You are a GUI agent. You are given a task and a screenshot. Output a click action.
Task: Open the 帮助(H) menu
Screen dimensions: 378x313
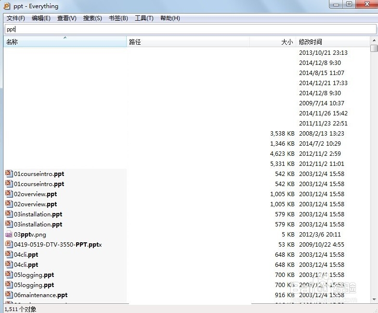[170, 18]
